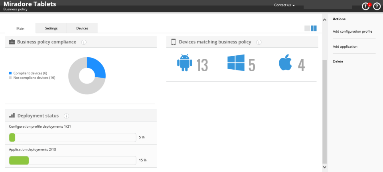
Task: Click the '5 %' progress value
Action: (x=142, y=137)
